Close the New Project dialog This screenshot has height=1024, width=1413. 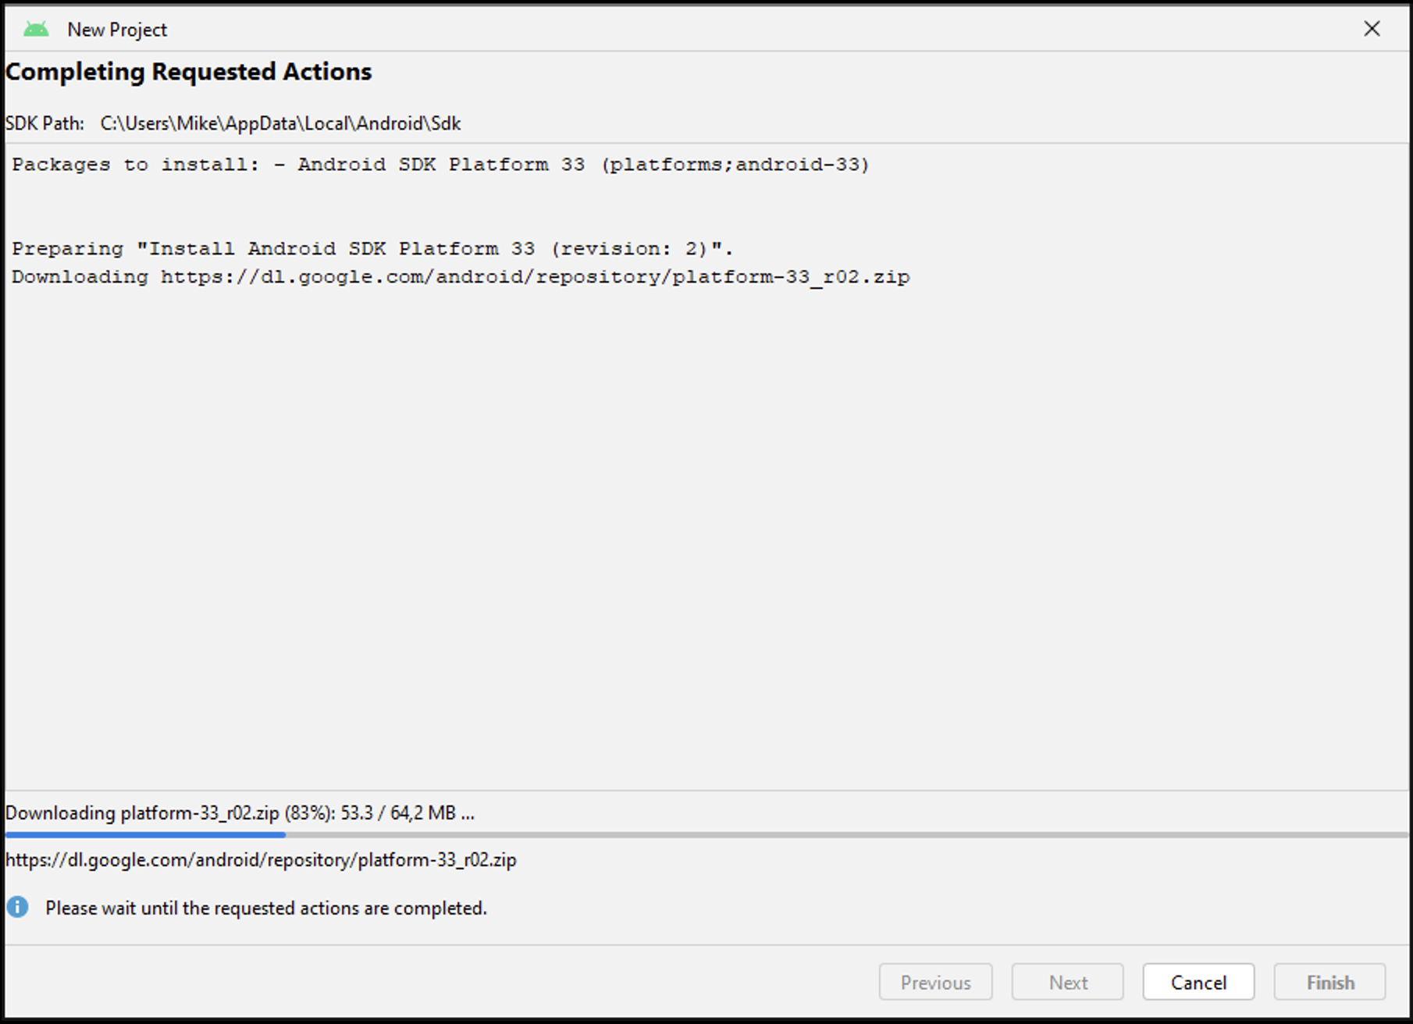coord(1372,29)
